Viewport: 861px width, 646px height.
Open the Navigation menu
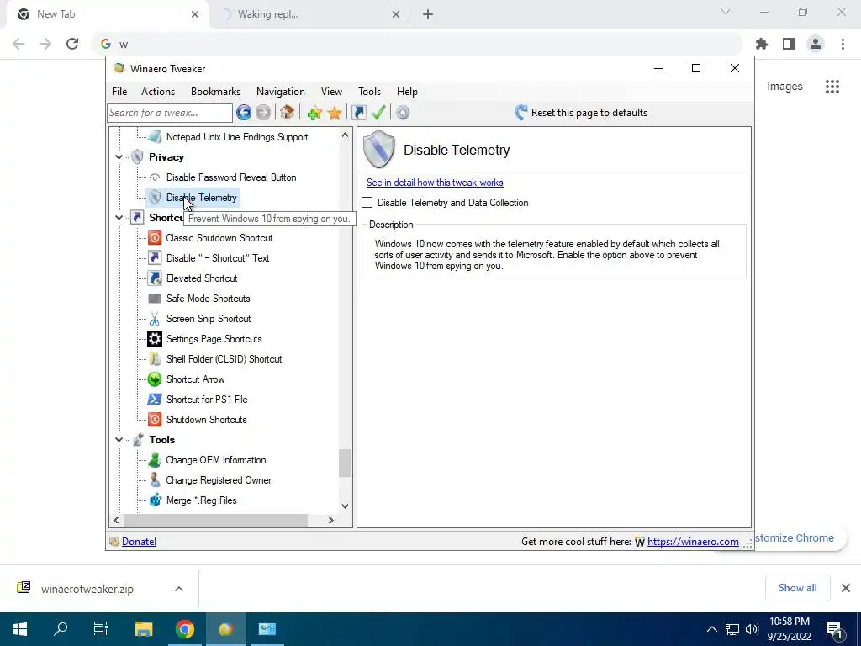(x=281, y=92)
